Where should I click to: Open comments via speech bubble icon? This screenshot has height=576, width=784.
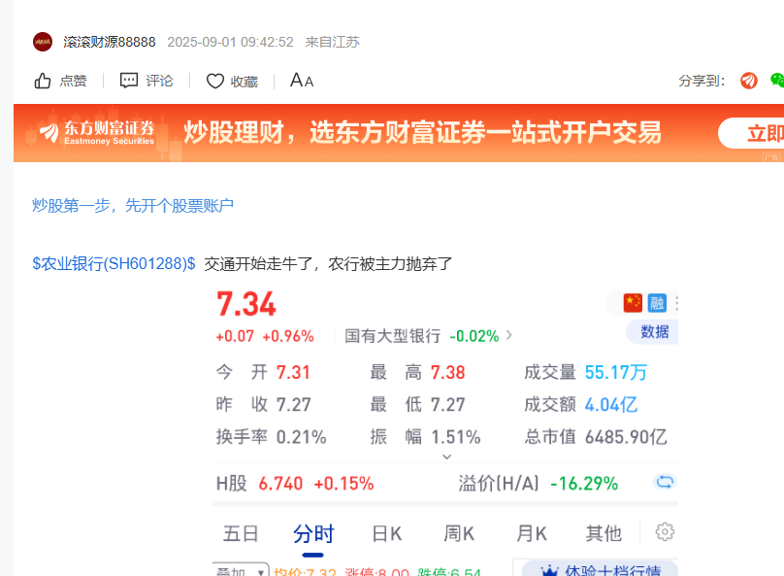pyautogui.click(x=128, y=81)
